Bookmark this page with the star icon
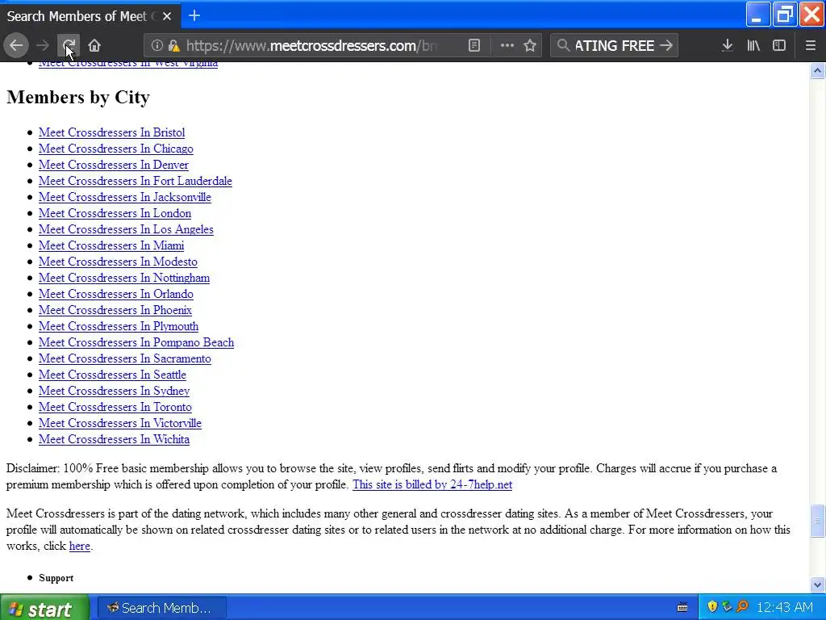The height and width of the screenshot is (620, 826). pos(530,46)
